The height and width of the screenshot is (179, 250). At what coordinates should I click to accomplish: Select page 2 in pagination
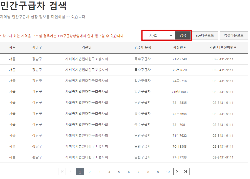[90, 171]
